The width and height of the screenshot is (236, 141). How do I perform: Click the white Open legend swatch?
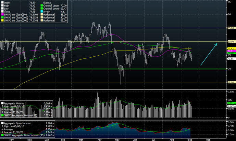click(x=2, y=3)
